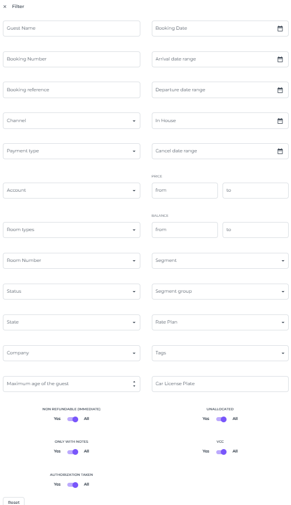Viewport: 291px width, 505px height.
Task: Toggle the Authorization Taken switch
Action: (x=73, y=484)
